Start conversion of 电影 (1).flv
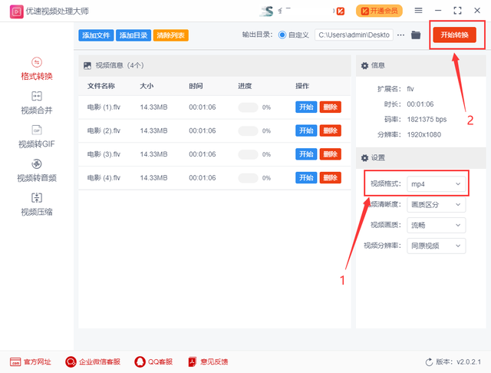 (306, 107)
